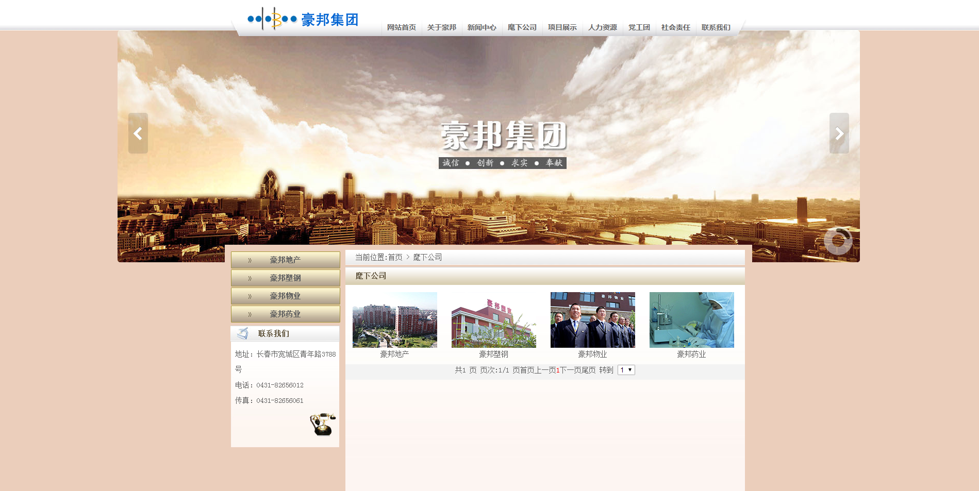
Task: Open 项目展示 navigation item
Action: (x=562, y=27)
